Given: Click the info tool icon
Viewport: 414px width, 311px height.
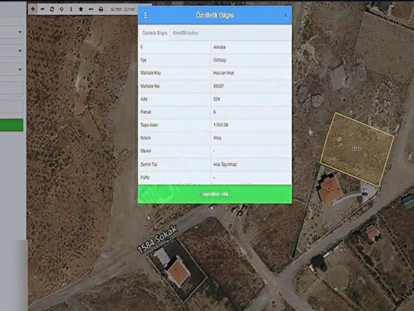Looking at the screenshot, I should (71, 9).
